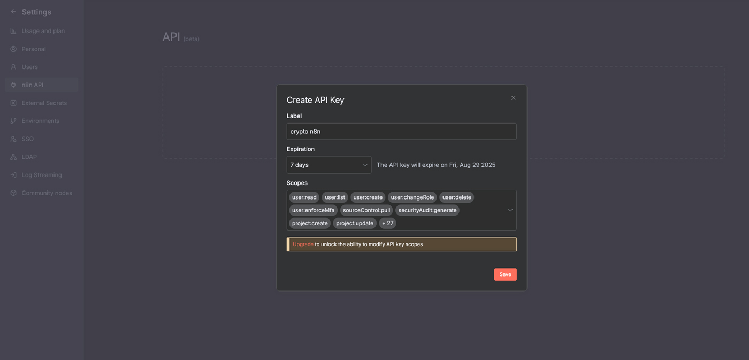Select the LDAP network icon
Viewport: 749px width, 360px height.
tap(12, 156)
